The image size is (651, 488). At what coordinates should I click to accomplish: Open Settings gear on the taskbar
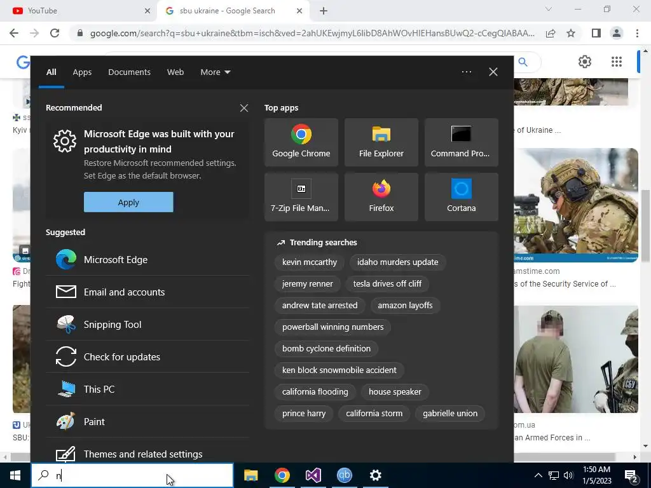[375, 475]
